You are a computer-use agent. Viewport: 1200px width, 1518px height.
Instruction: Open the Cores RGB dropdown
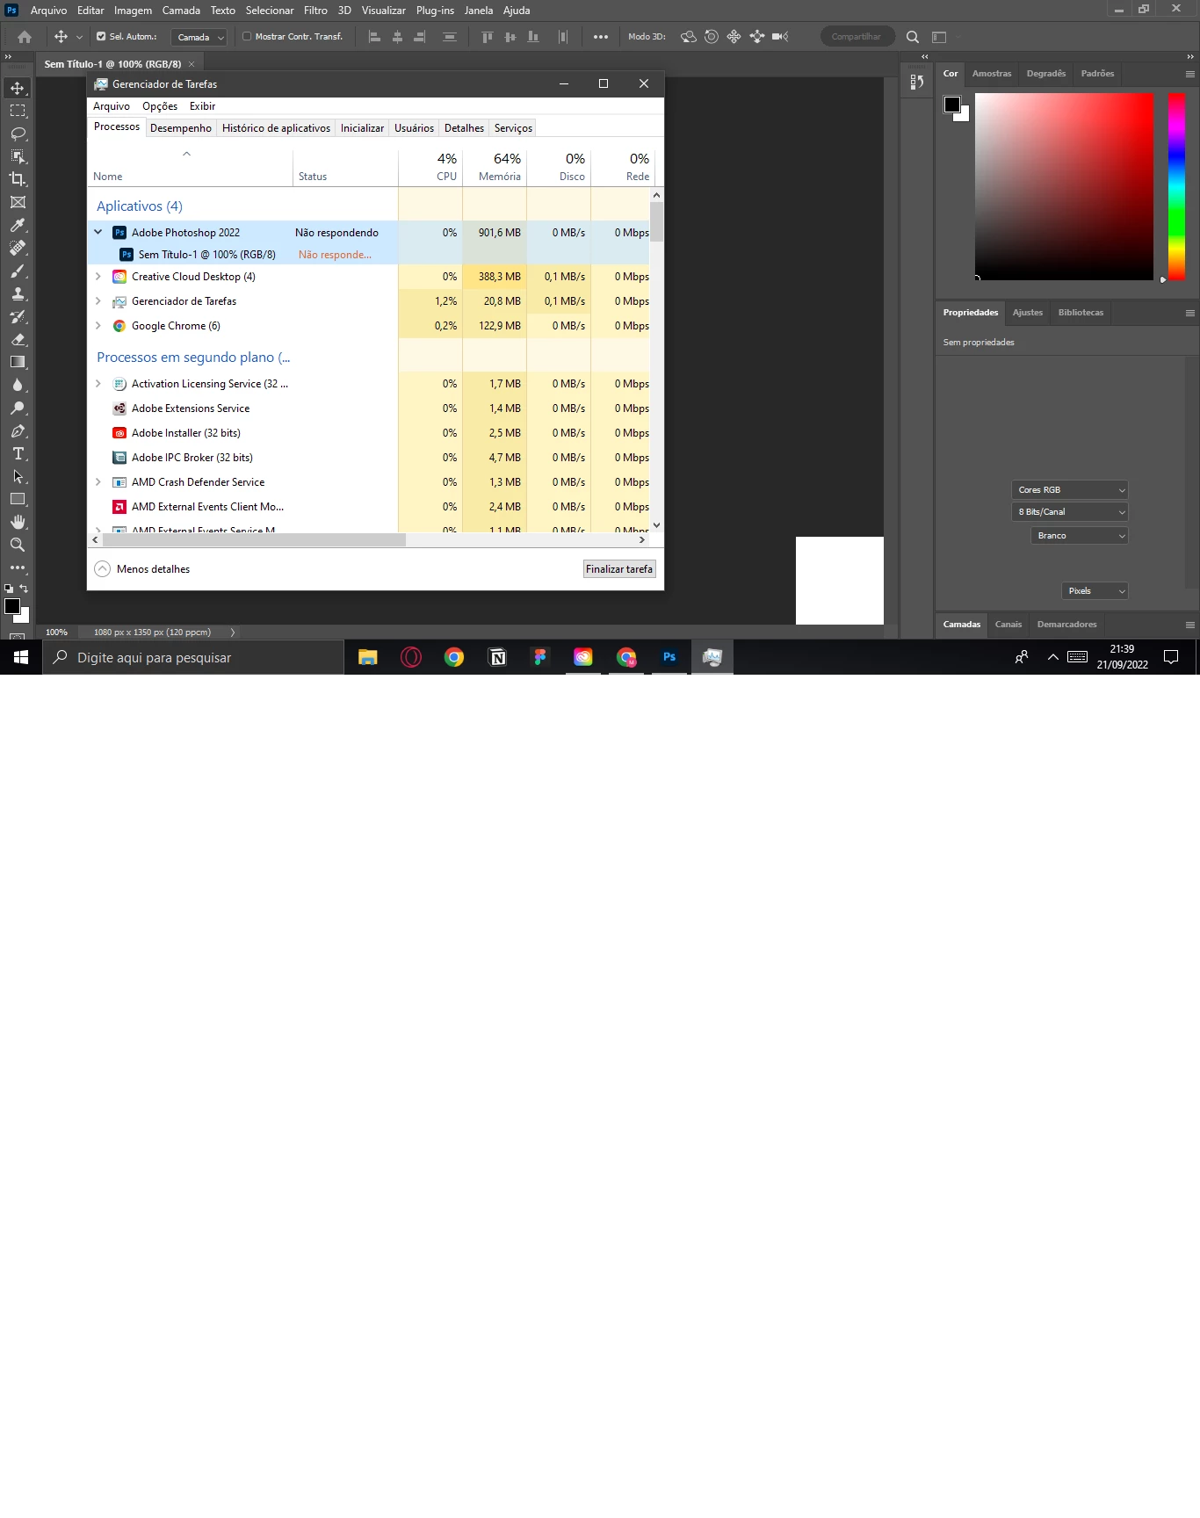pyautogui.click(x=1070, y=490)
